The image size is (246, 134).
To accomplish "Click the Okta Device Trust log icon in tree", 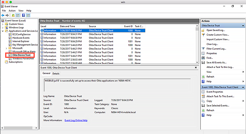I will point(10,55).
